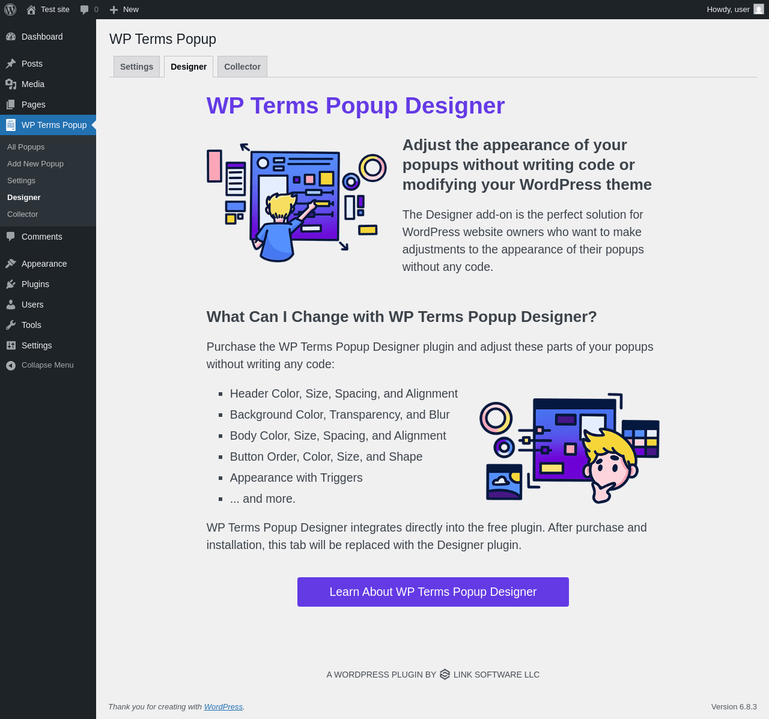Click the WP Terms Popup Designer heading
Screen dimensions: 769x719
tap(356, 106)
